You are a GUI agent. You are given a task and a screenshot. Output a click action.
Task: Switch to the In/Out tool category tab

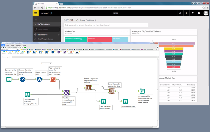31,50
